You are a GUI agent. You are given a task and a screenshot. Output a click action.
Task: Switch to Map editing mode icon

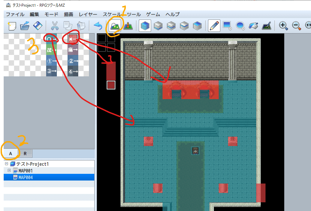(x=115, y=26)
